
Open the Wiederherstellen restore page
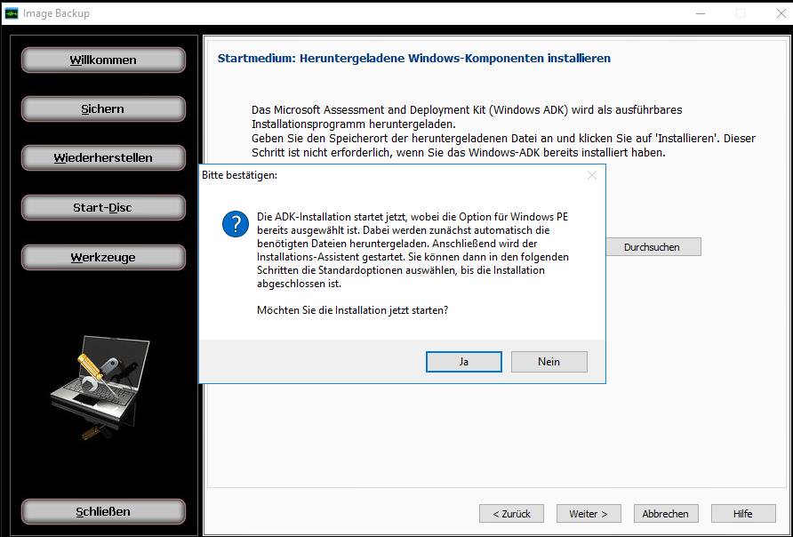pos(103,157)
